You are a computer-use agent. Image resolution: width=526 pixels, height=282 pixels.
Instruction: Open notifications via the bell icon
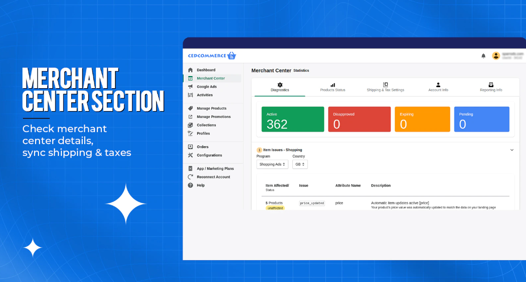[x=484, y=56]
